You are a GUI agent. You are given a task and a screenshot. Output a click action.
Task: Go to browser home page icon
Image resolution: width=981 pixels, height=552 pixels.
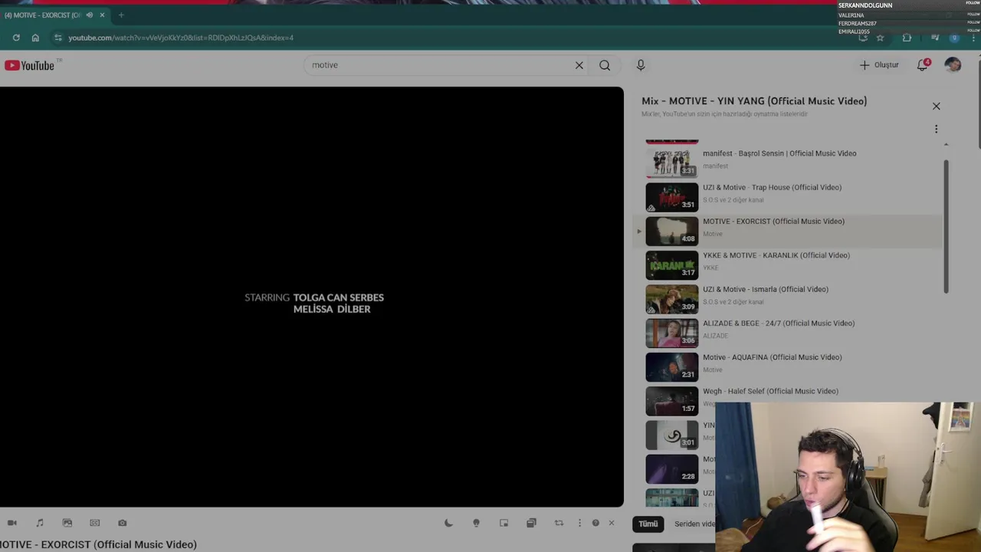point(35,38)
